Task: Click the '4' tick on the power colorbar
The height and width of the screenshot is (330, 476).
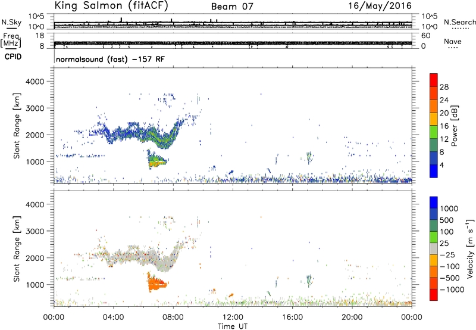Action: [441, 165]
